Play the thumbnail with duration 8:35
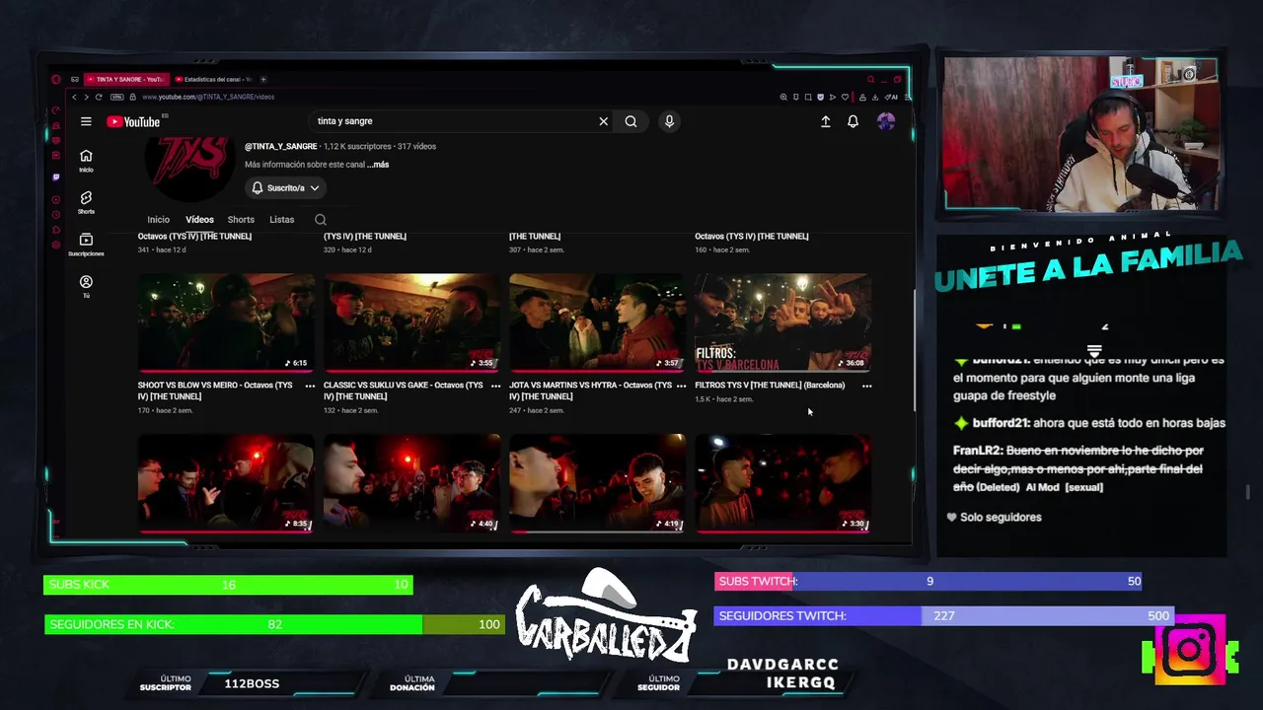1263x710 pixels. tap(226, 483)
